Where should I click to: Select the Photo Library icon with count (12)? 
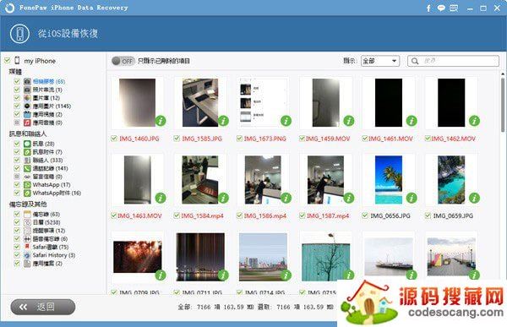(28, 98)
